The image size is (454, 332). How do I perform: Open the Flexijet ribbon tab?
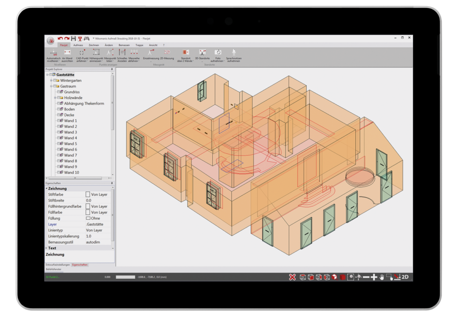pyautogui.click(x=64, y=45)
